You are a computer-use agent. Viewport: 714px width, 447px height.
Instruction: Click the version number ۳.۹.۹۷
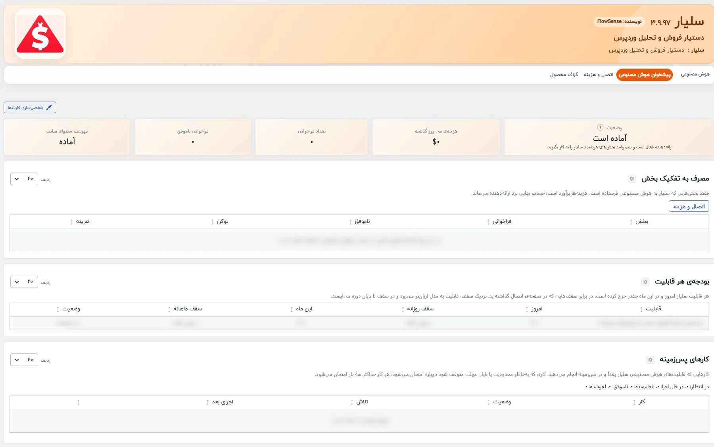[660, 22]
